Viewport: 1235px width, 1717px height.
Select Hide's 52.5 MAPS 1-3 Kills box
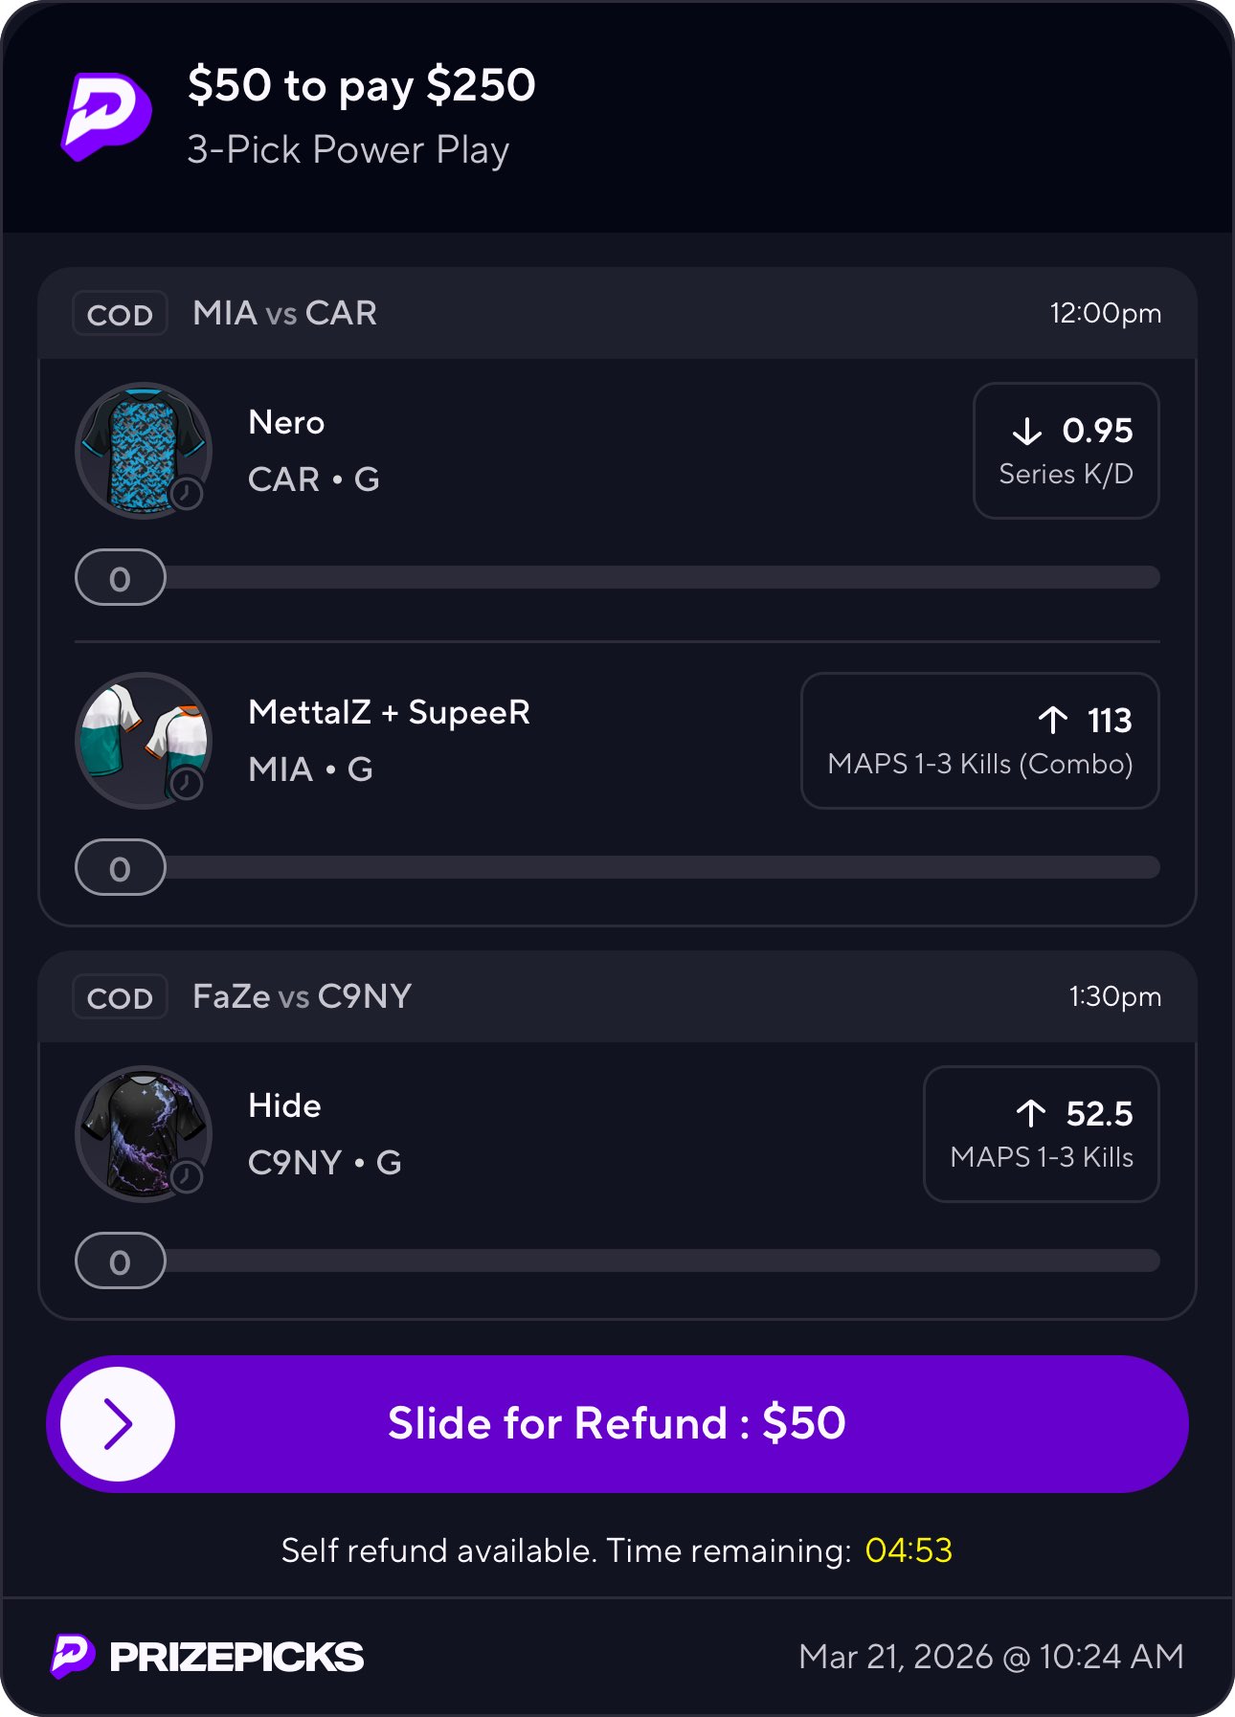point(1041,1134)
